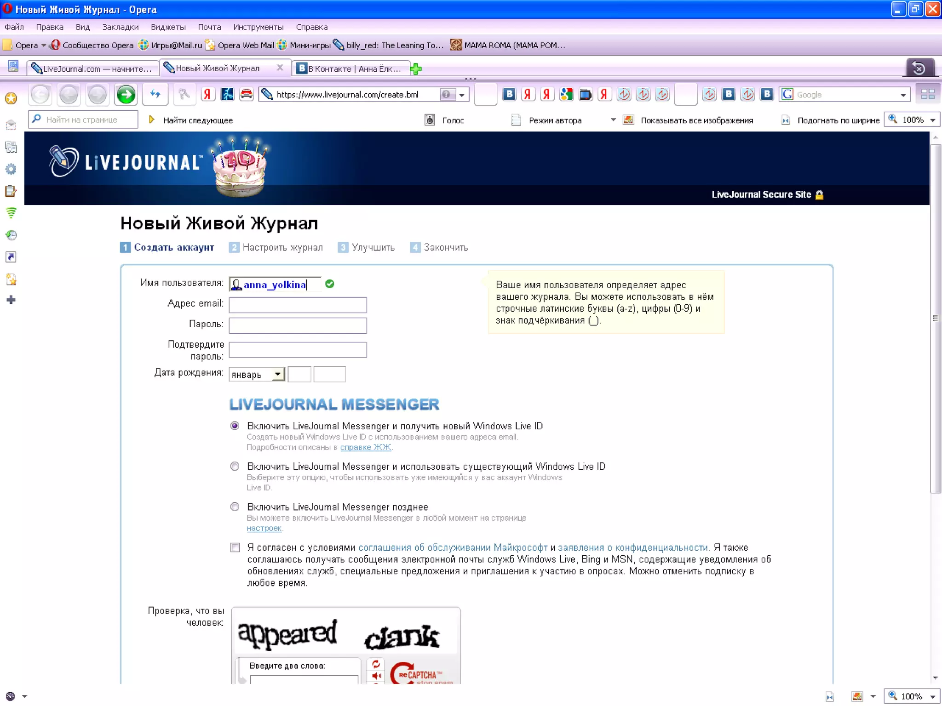
Task: Expand the Google search engine dropdown
Action: point(903,95)
